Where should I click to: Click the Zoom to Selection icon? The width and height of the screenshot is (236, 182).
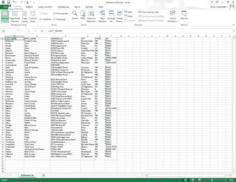[91, 14]
